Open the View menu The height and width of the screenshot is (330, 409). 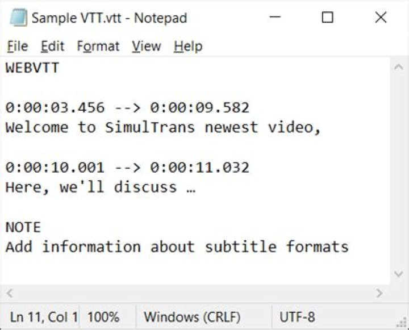(146, 47)
